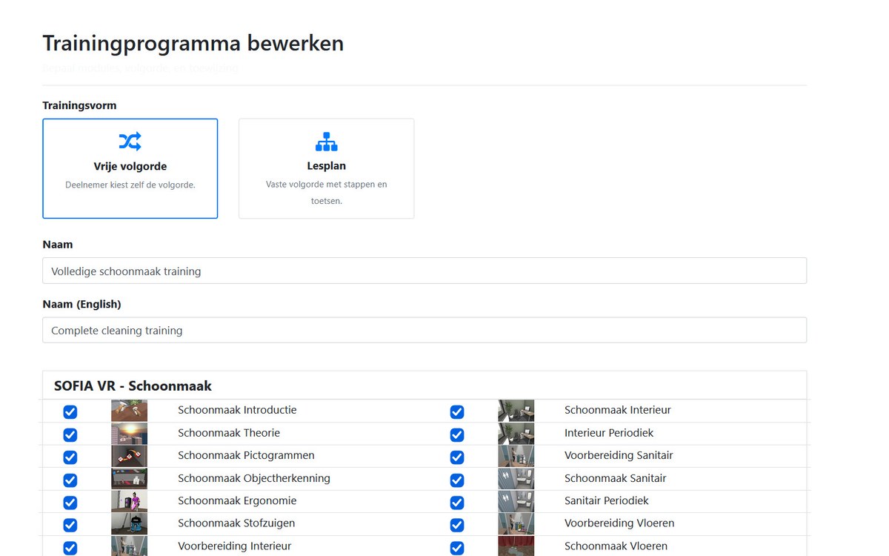Open Schoonmaak Objectherkenning thumbnail
Image resolution: width=889 pixels, height=556 pixels.
[x=129, y=479]
